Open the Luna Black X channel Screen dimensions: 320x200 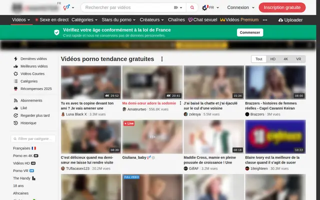pyautogui.click(x=76, y=114)
